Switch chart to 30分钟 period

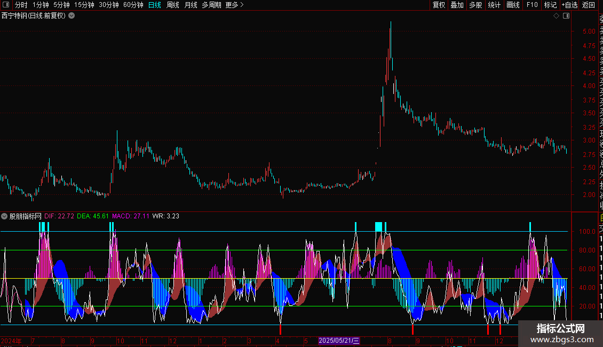click(x=108, y=5)
